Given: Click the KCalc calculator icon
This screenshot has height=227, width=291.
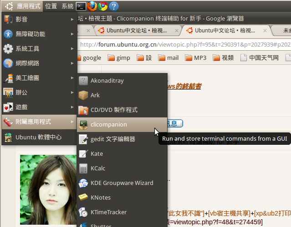Looking at the screenshot, I should coord(83,169).
